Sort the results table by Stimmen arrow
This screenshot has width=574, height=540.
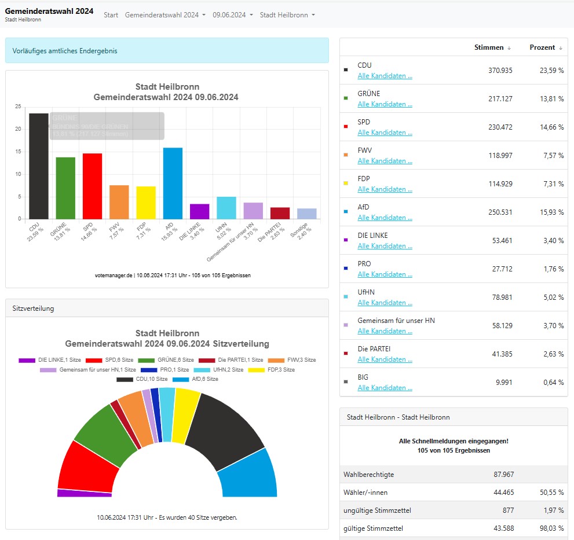(x=509, y=47)
